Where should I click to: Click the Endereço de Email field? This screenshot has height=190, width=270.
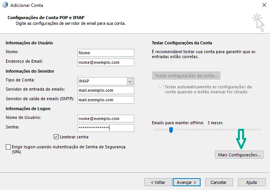[106, 62]
